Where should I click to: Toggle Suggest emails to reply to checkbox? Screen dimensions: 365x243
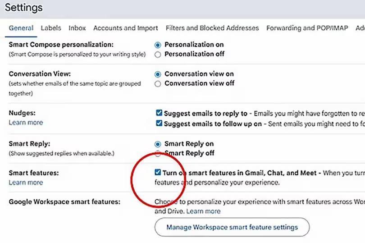click(159, 114)
